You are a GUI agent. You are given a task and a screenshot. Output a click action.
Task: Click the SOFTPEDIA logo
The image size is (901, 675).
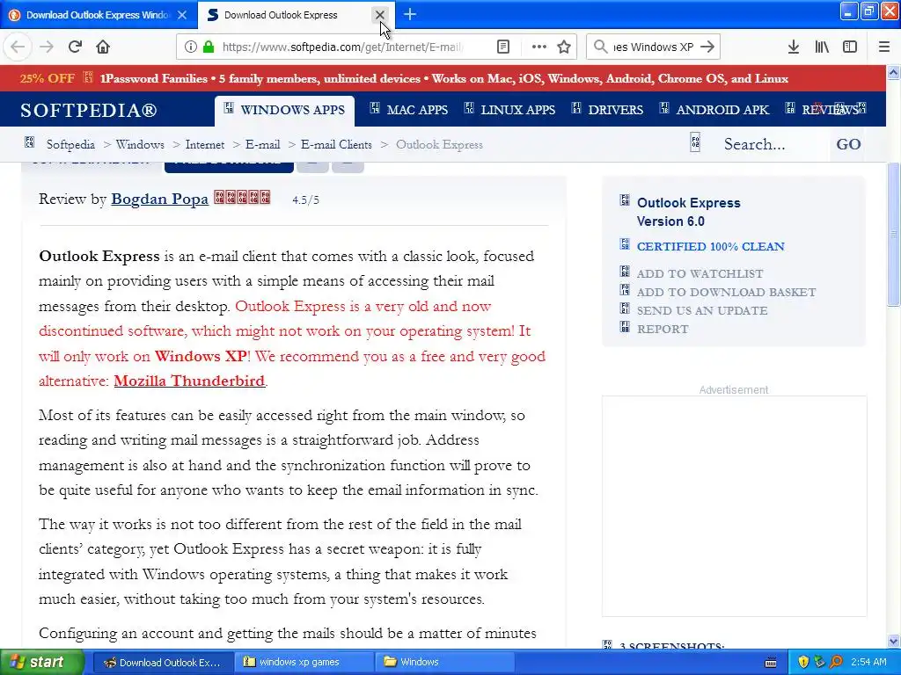(89, 110)
